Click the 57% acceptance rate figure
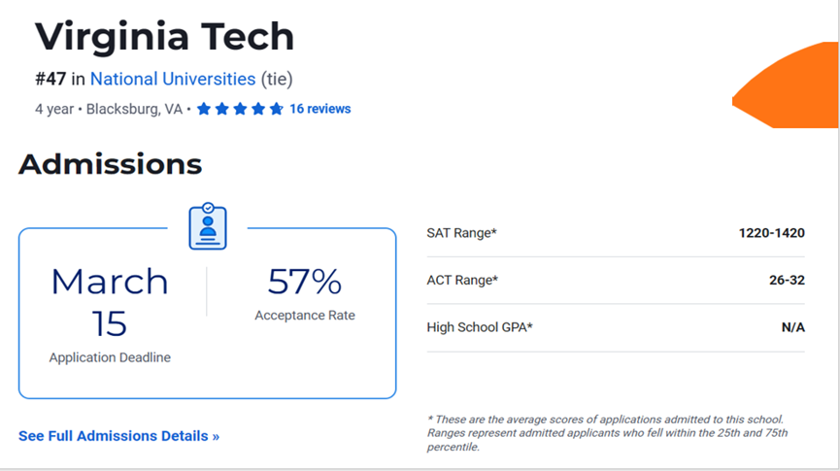The width and height of the screenshot is (840, 471). click(304, 282)
